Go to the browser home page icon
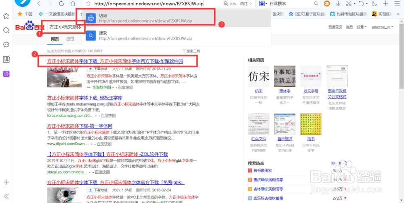The width and height of the screenshot is (404, 203). point(73,4)
